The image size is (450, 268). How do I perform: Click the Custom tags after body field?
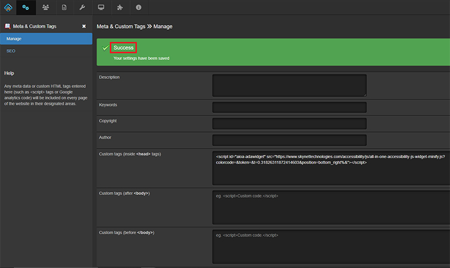331,208
